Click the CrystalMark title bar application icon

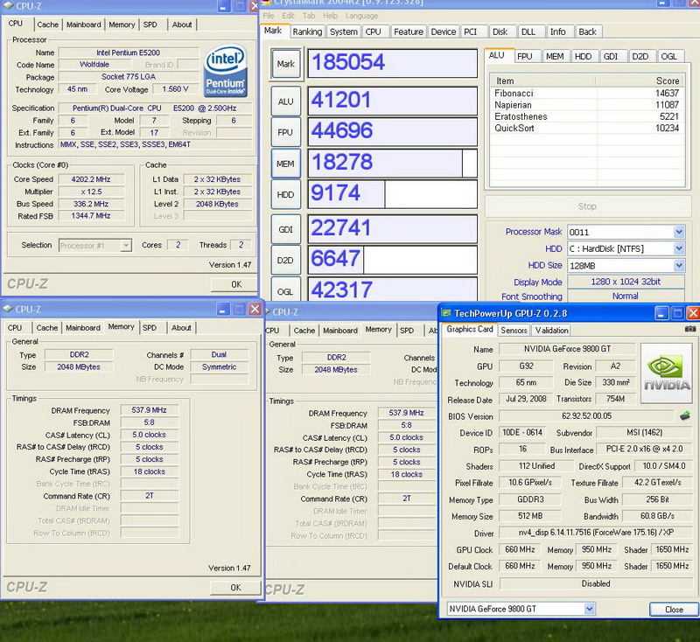(x=267, y=4)
